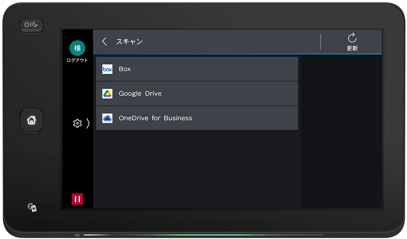This screenshot has width=407, height=239.
Task: Refresh the list via circular arrow icon
Action: coord(352,38)
